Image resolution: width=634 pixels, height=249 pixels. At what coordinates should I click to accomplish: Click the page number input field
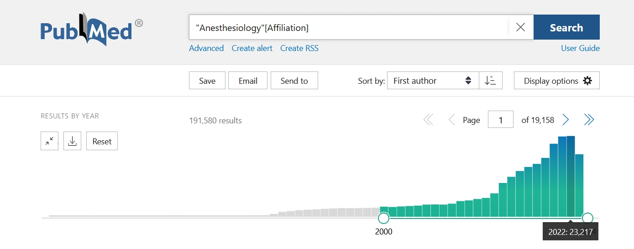(x=500, y=120)
